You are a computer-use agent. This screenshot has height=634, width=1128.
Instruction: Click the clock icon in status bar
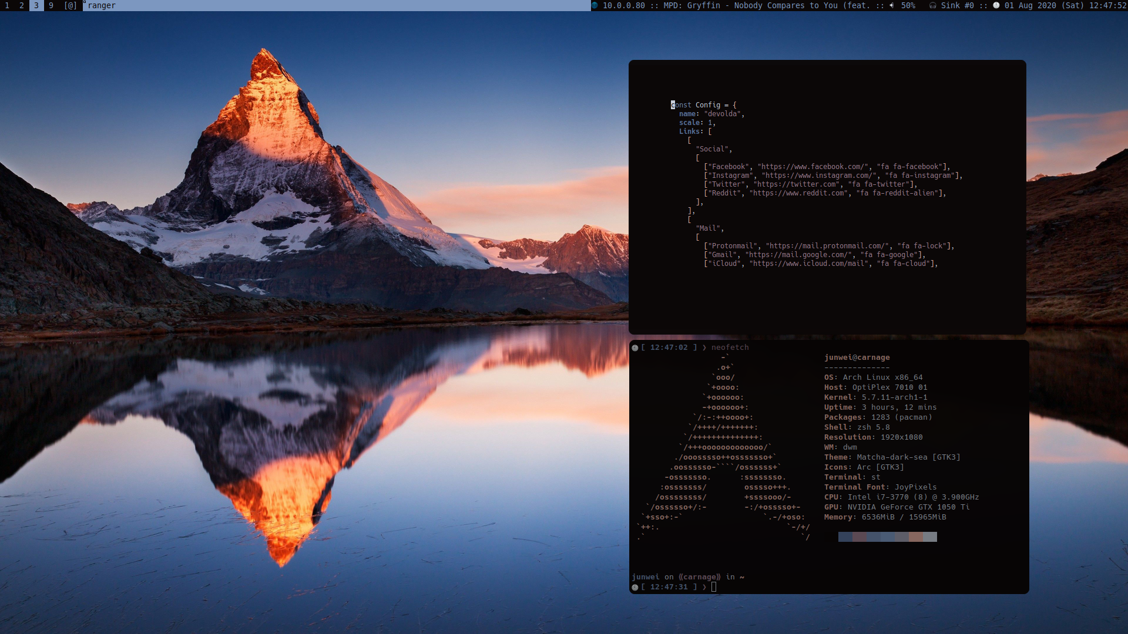(996, 5)
